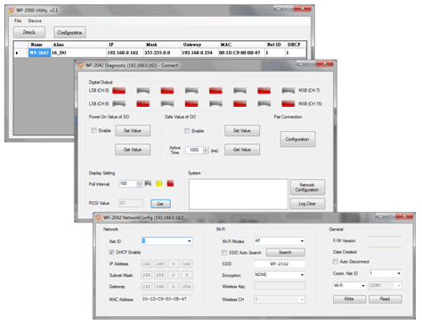Click the Network Configuration button
The image size is (422, 325).
point(307,187)
